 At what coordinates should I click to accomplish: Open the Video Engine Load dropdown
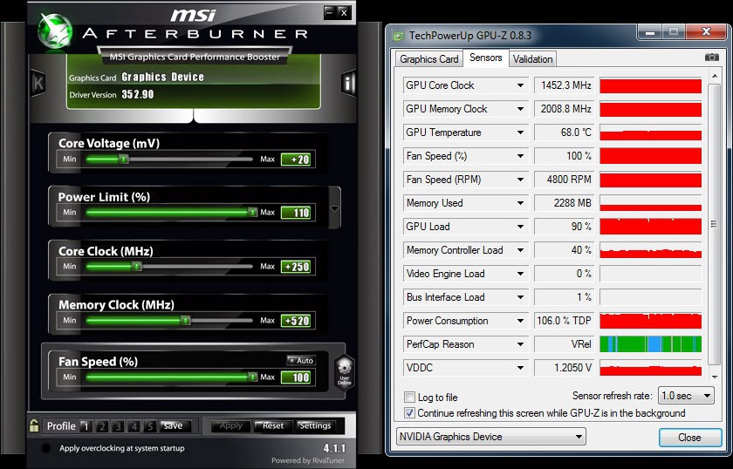(x=520, y=274)
